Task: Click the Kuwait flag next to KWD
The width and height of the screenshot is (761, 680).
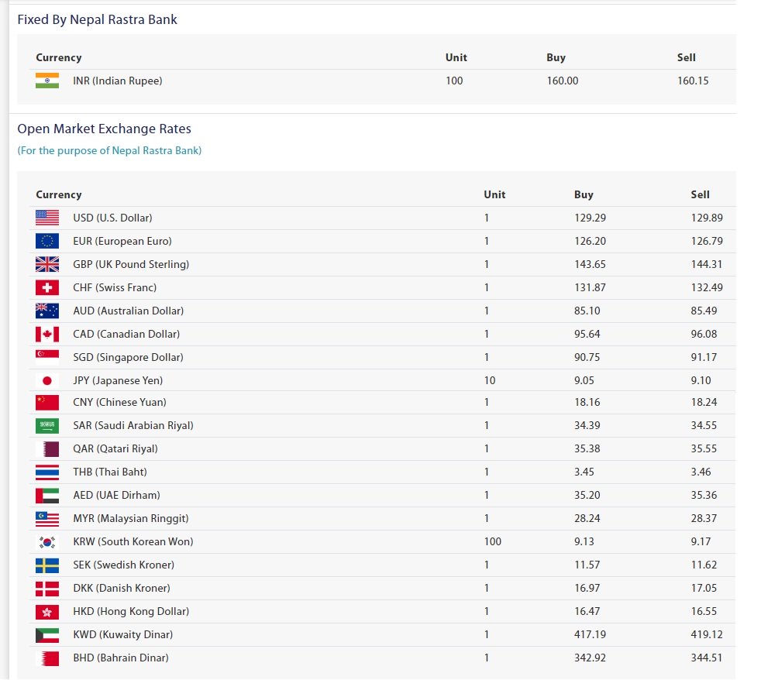Action: coord(47,634)
